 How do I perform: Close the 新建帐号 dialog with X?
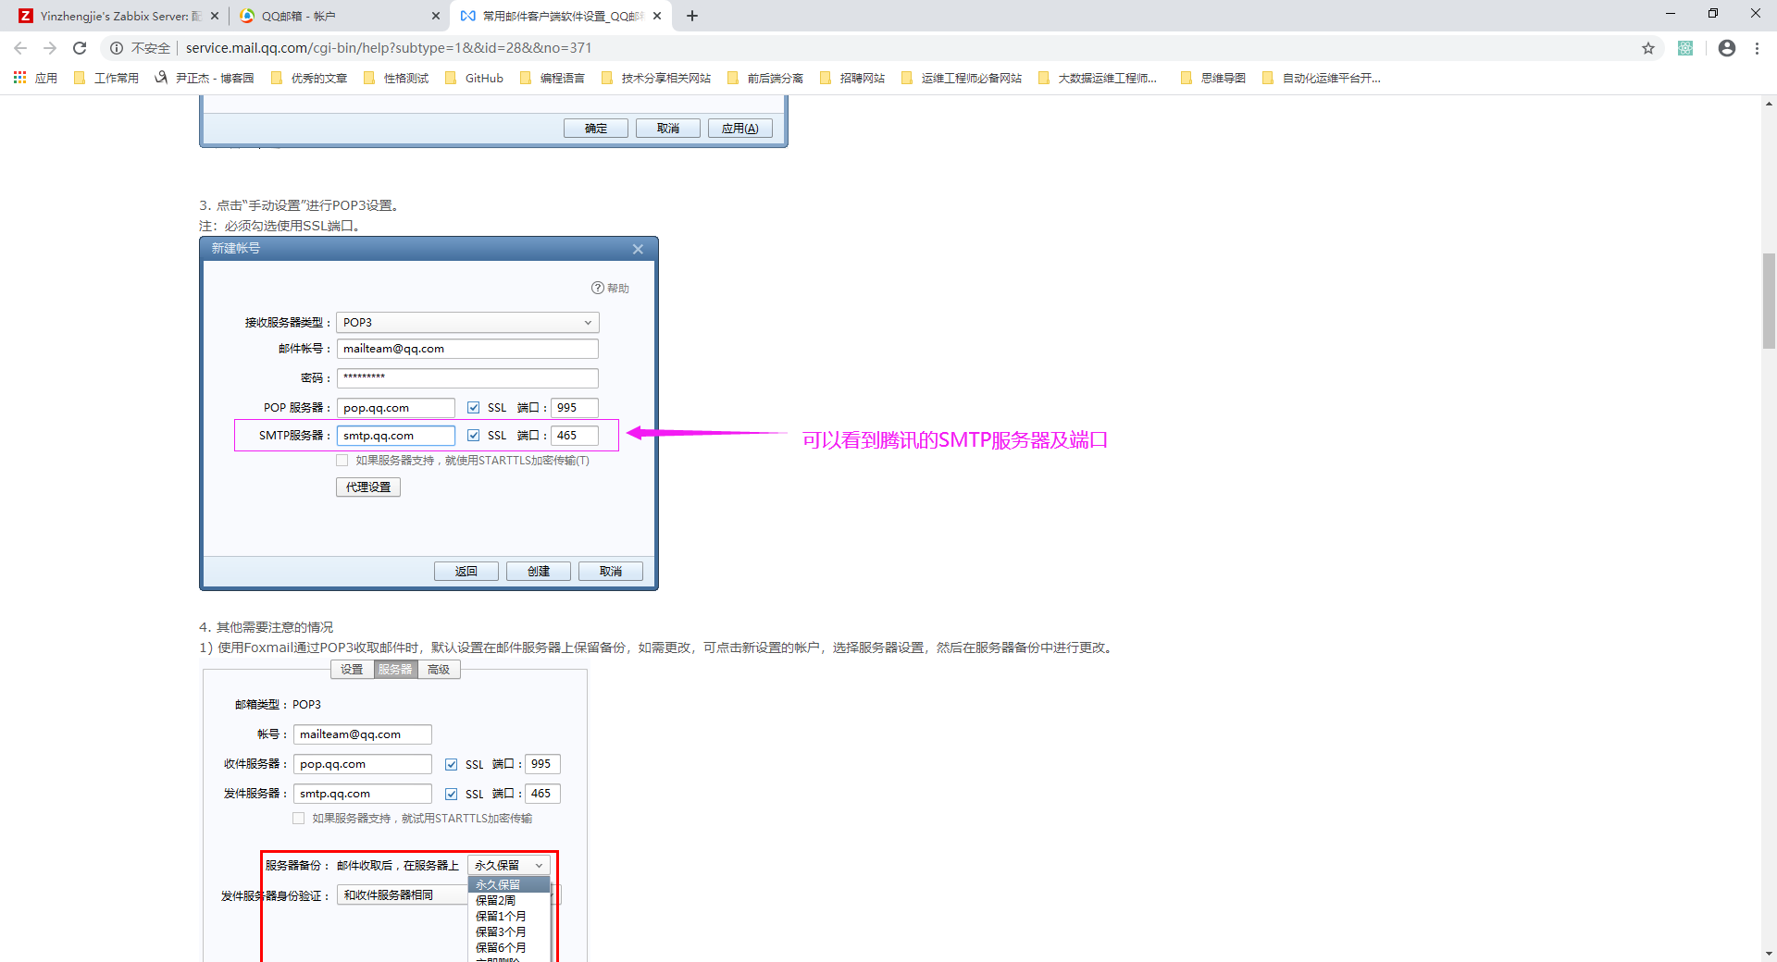pos(638,249)
